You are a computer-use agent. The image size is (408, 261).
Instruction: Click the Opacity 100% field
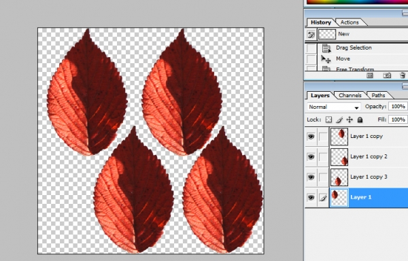[398, 107]
